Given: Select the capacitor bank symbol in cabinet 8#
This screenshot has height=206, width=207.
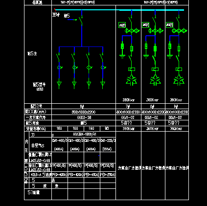Looking at the screenshot, I should pos(155,80).
